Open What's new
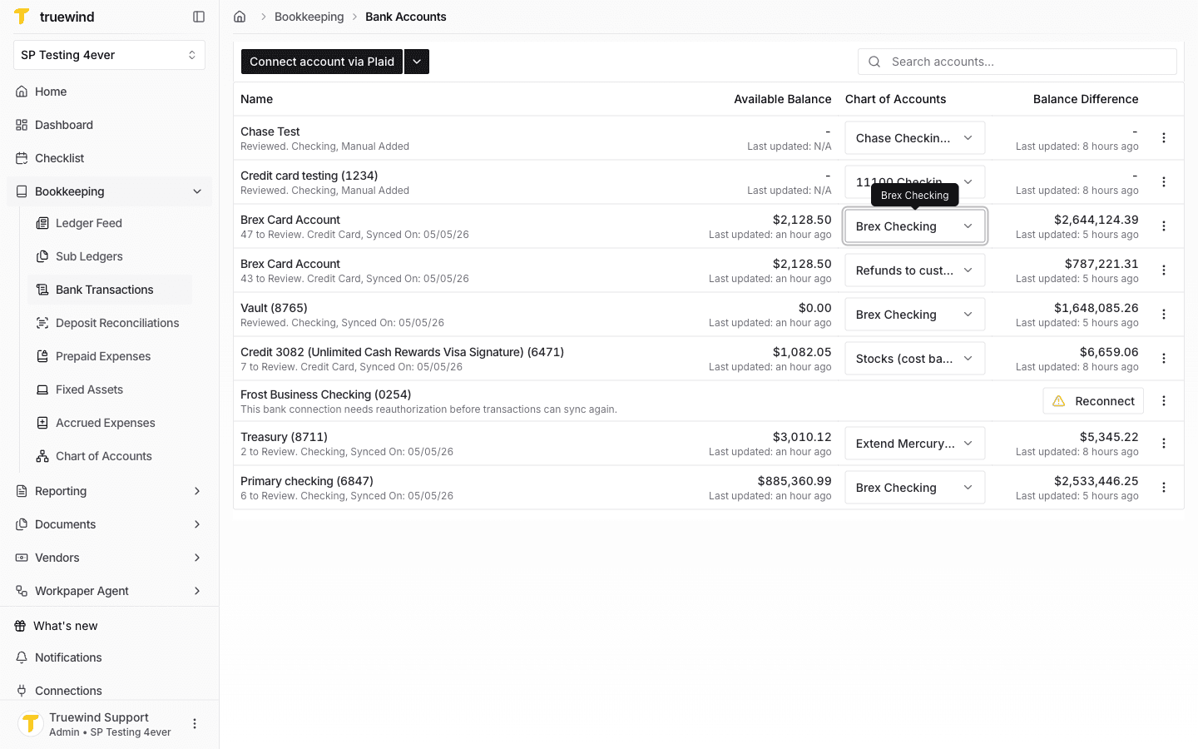Screen dimensions: 1198x749 (x=109, y=626)
